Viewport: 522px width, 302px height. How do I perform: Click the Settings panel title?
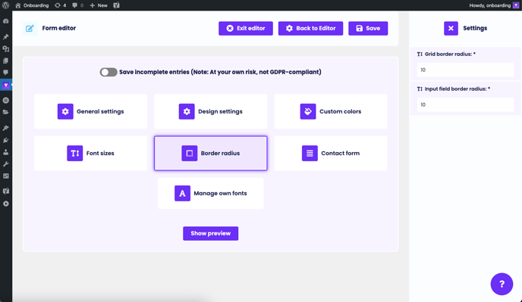[475, 28]
